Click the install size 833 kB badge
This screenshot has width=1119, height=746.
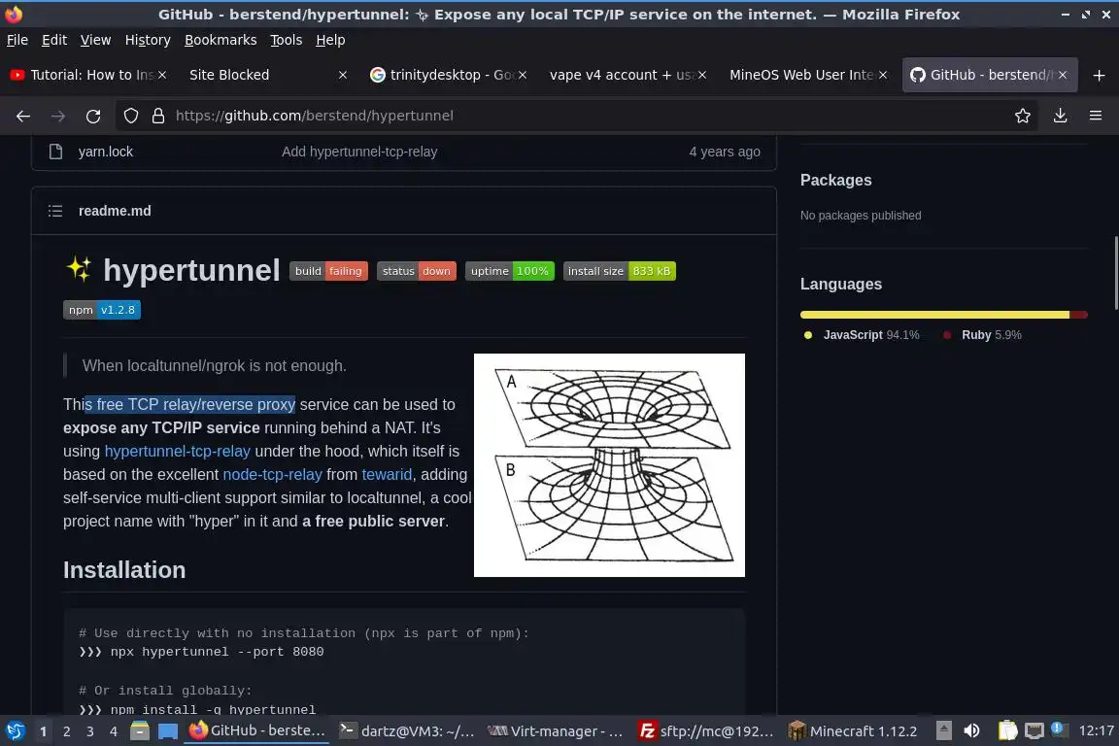(x=620, y=271)
